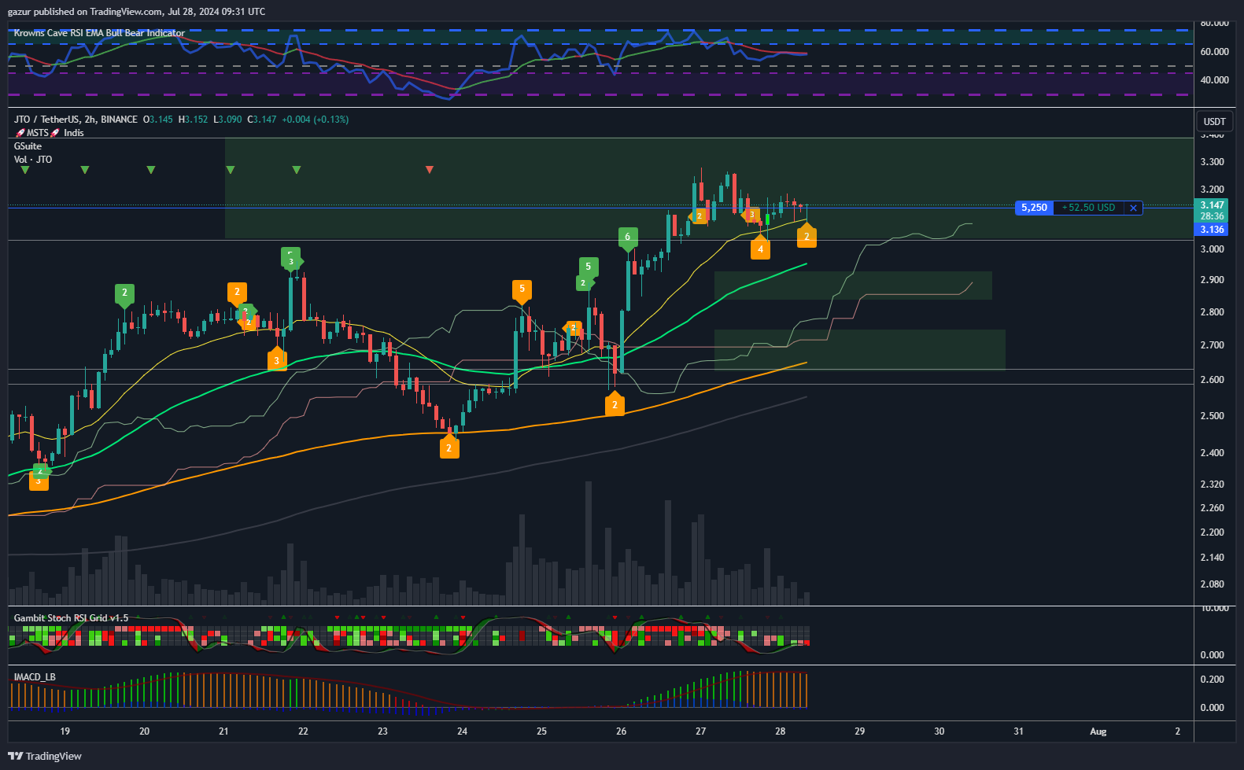The width and height of the screenshot is (1244, 770).
Task: Click the date label 26 on time axis
Action: pyautogui.click(x=622, y=731)
